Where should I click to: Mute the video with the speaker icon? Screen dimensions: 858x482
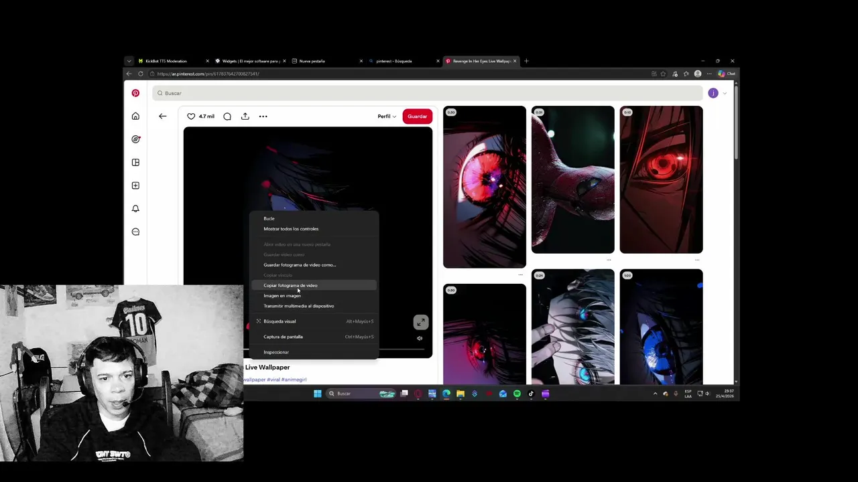click(420, 338)
